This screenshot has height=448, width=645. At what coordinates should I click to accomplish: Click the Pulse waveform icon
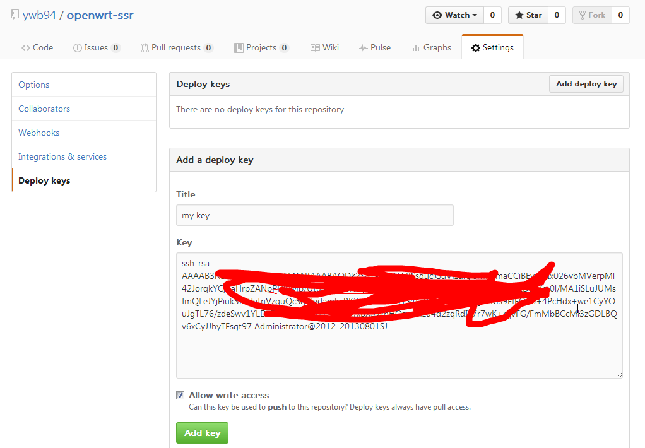pyautogui.click(x=364, y=48)
